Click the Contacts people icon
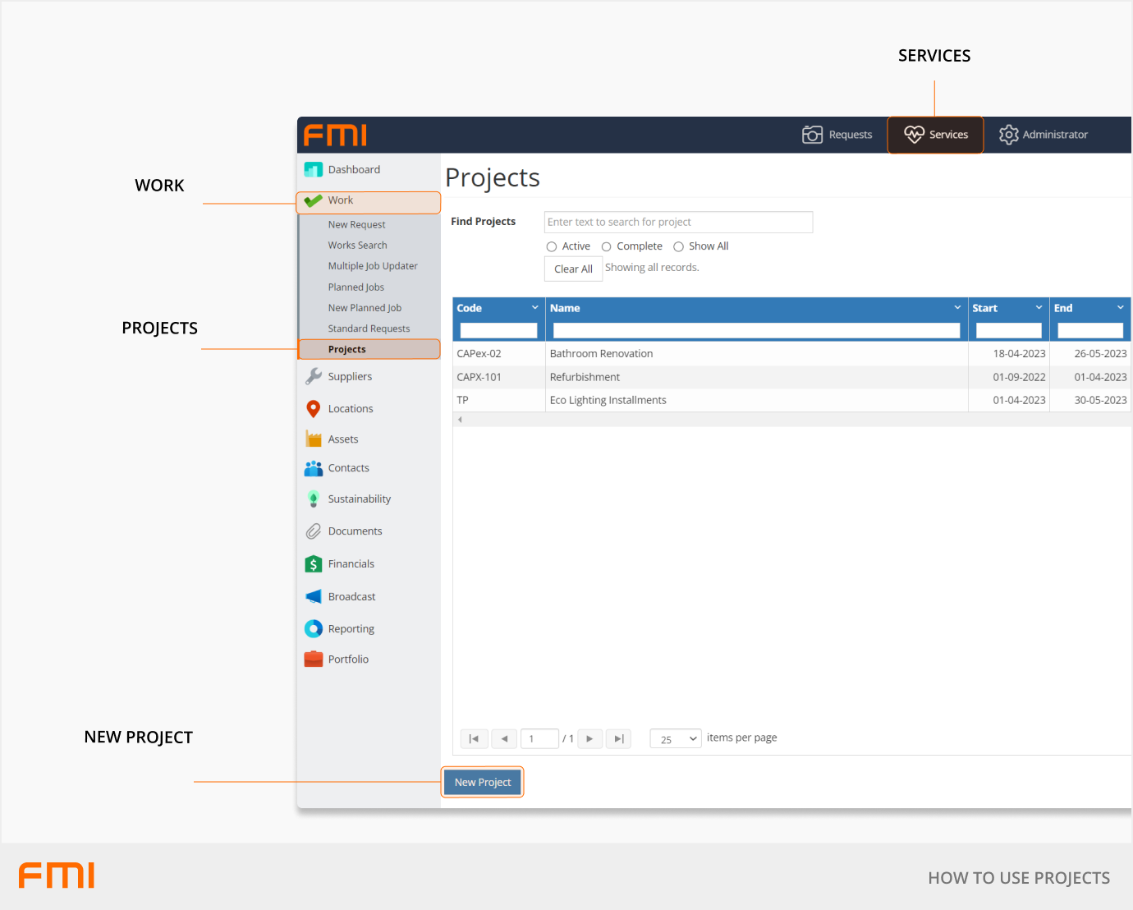The width and height of the screenshot is (1133, 910). click(x=313, y=468)
